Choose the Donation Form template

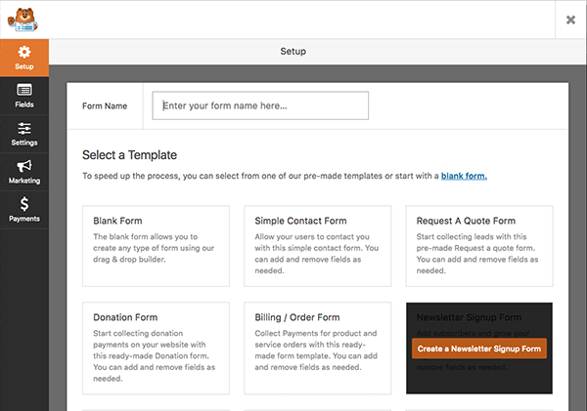tap(156, 347)
